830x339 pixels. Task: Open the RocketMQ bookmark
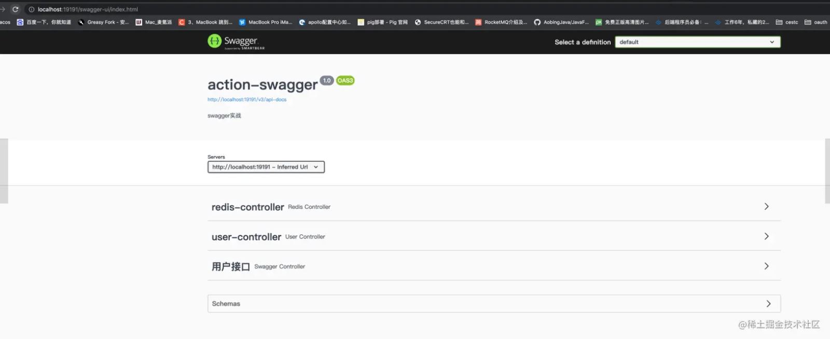coord(501,22)
